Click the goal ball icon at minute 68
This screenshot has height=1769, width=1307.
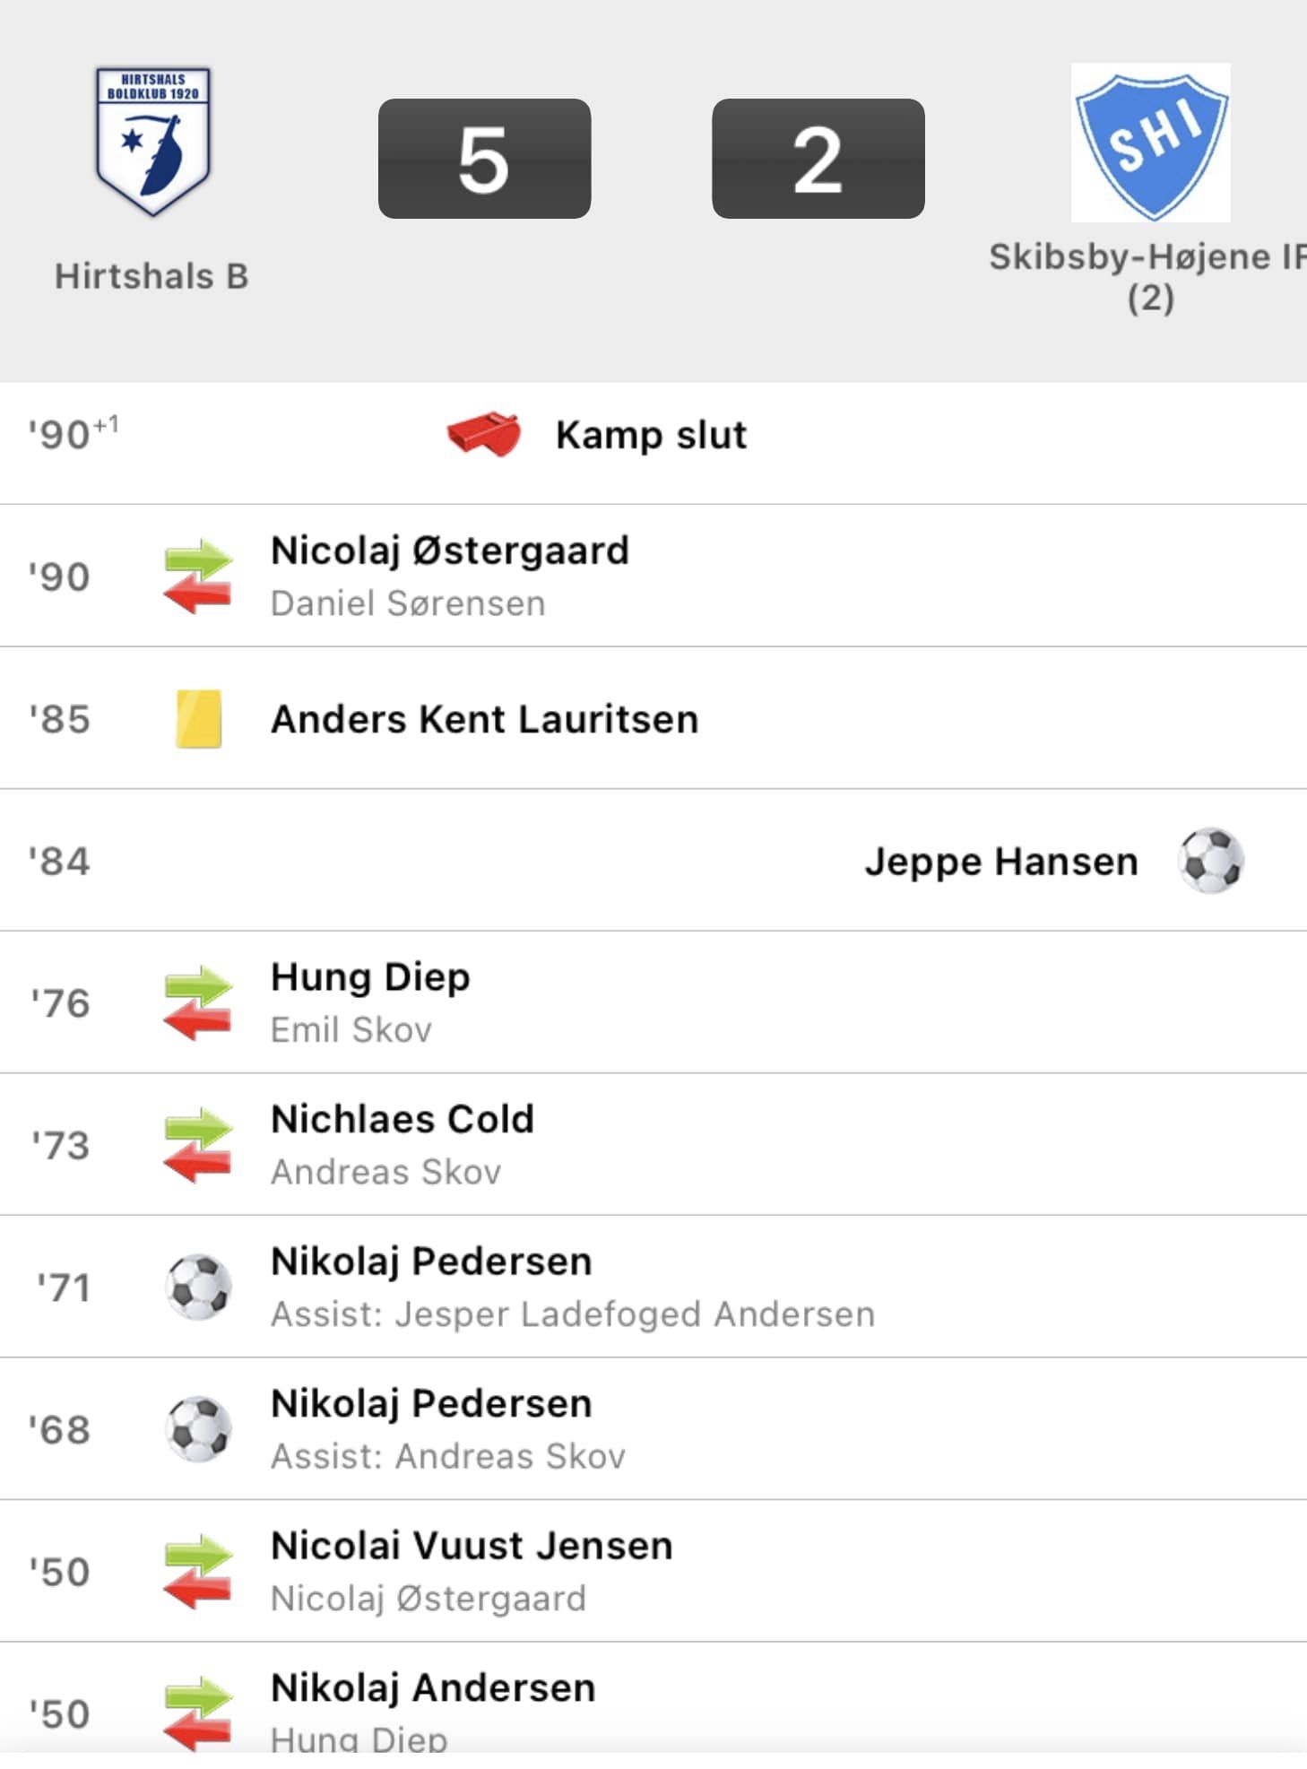tap(198, 1429)
